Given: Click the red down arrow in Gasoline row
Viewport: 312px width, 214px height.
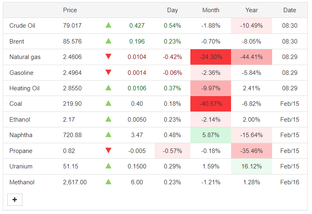Looking at the screenshot, I should [108, 72].
